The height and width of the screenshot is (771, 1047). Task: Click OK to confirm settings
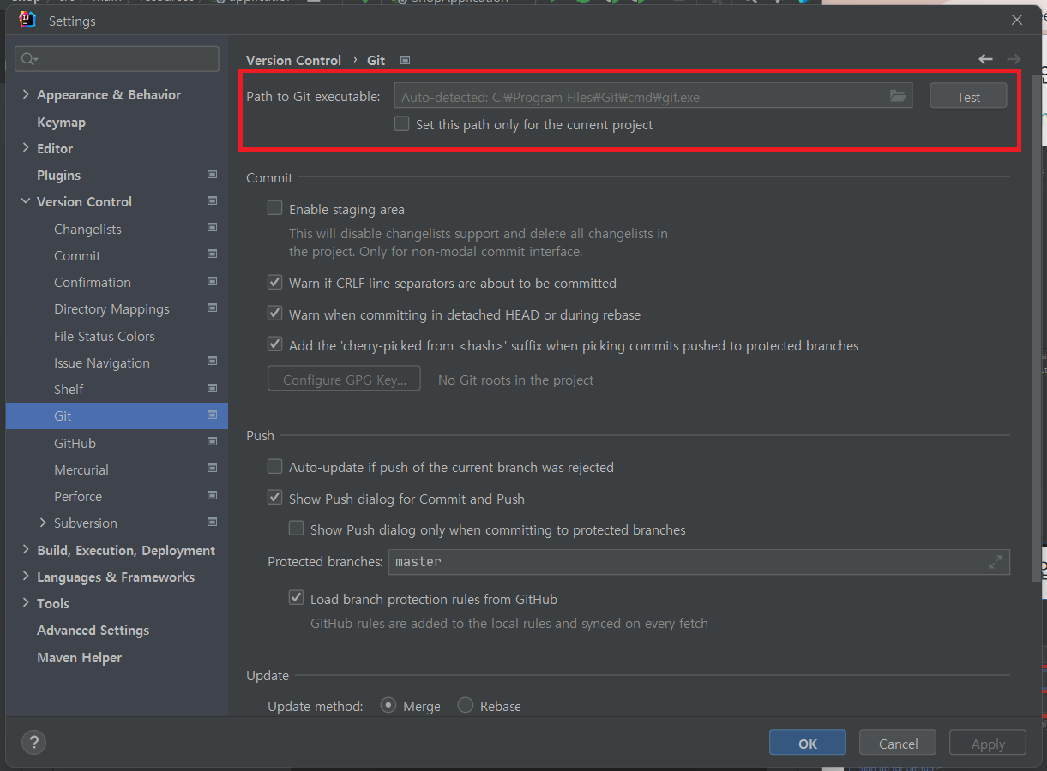click(808, 743)
